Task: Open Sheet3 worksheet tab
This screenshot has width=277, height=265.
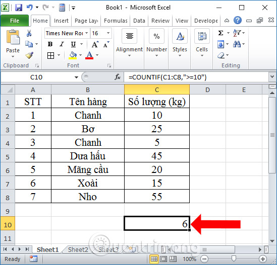Action: (x=108, y=249)
